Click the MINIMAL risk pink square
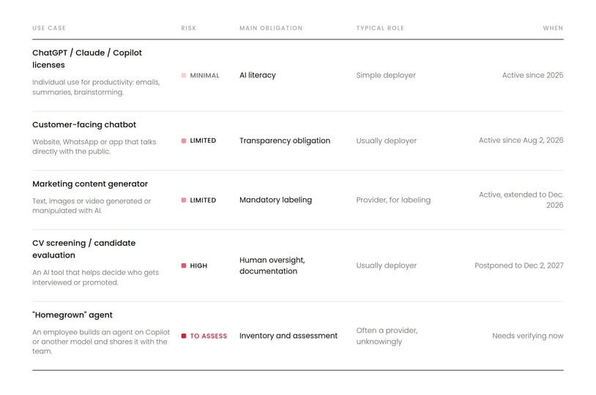The image size is (596, 395). click(184, 75)
